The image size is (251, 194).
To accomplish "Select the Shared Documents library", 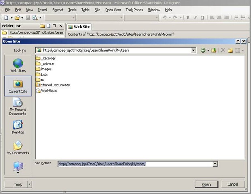I will click(x=53, y=85).
